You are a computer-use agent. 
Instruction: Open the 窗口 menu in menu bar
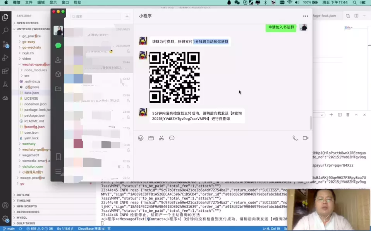[65, 2]
